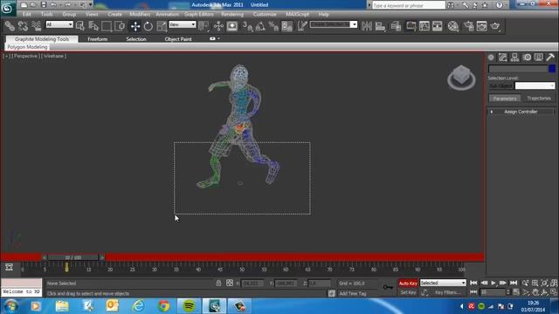Click the ViewCube in the viewport

pos(461,78)
